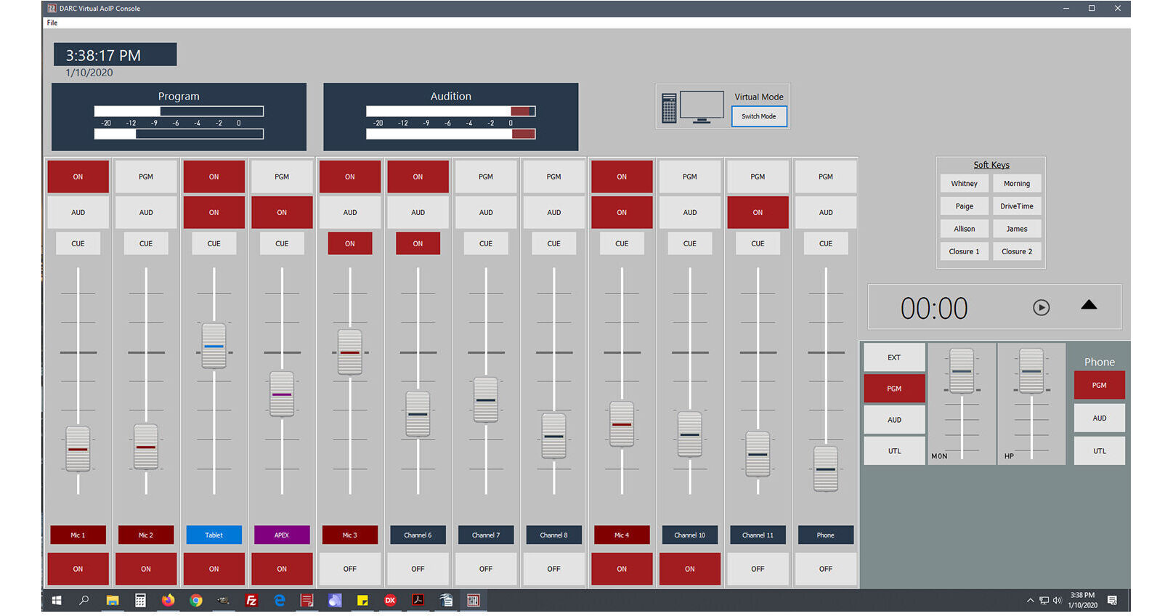
Task: Show hidden system tray icons
Action: pos(1030,600)
